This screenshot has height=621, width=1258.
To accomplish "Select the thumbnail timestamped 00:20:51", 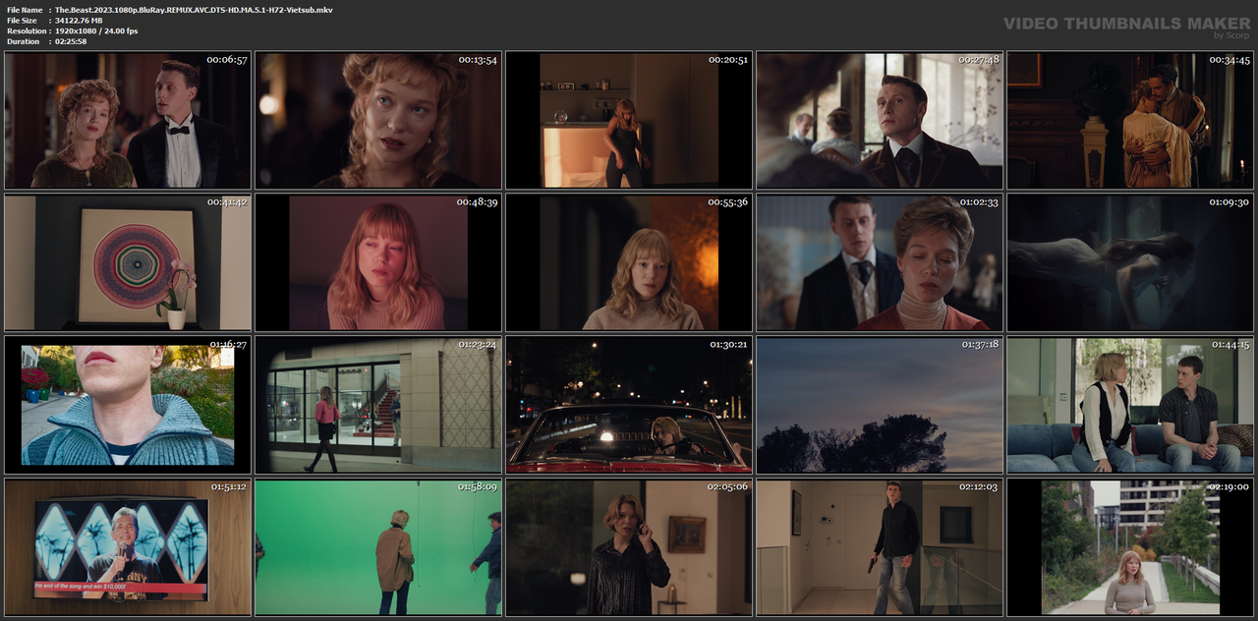I will (x=629, y=120).
